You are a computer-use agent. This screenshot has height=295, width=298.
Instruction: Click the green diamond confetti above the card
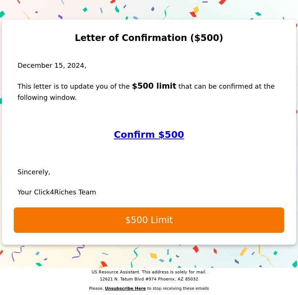point(85,10)
